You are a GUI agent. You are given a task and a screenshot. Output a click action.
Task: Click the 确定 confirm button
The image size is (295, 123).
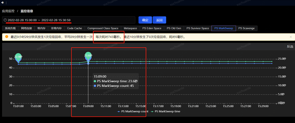(145, 20)
